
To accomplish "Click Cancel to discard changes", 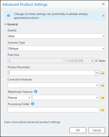I will pyautogui.click(x=97, y=130).
